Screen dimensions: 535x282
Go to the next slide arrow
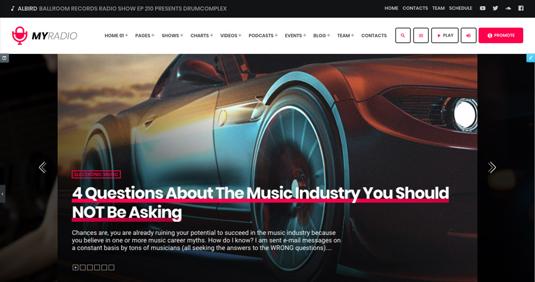point(492,167)
